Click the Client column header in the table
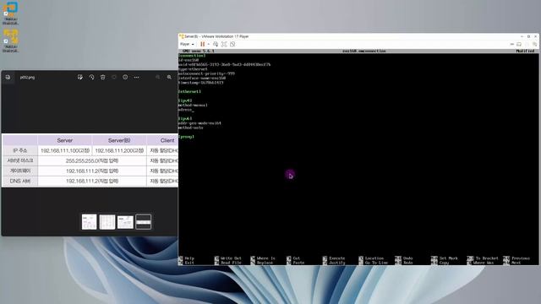 pos(167,140)
